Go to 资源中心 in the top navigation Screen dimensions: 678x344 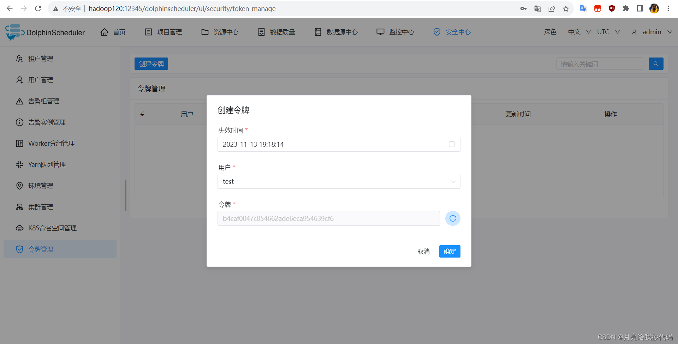click(x=220, y=32)
